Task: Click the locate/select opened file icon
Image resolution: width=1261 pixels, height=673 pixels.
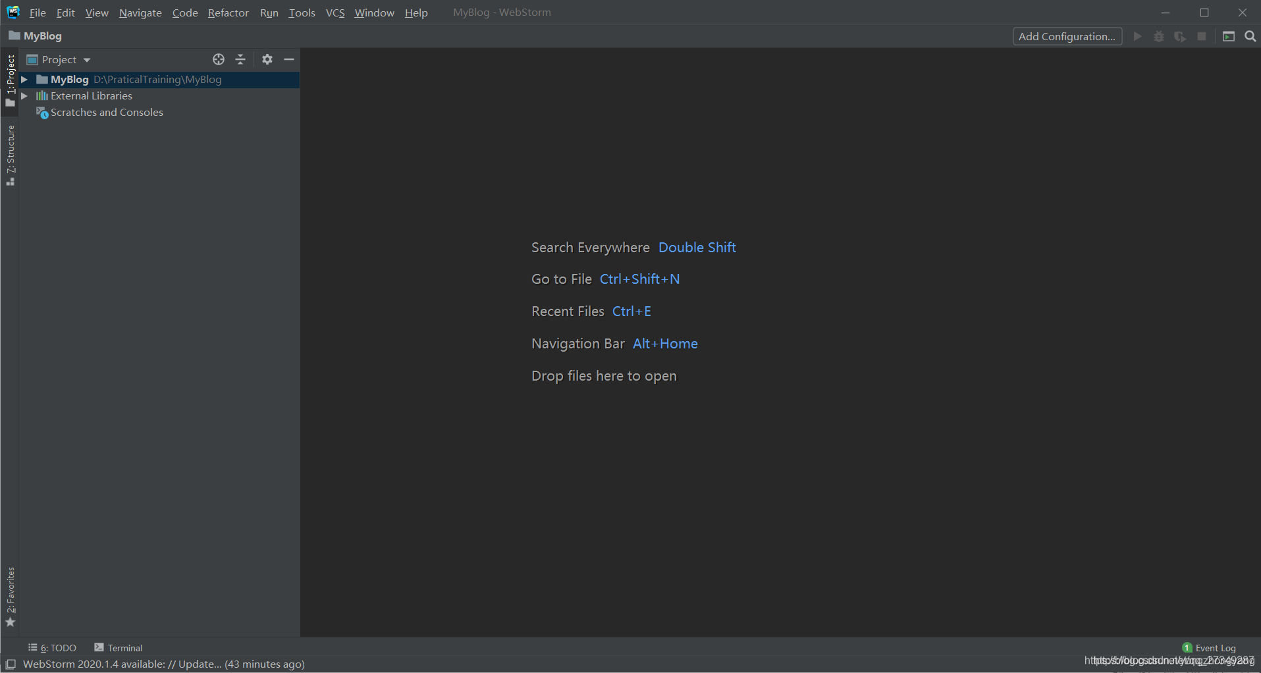Action: pyautogui.click(x=219, y=59)
